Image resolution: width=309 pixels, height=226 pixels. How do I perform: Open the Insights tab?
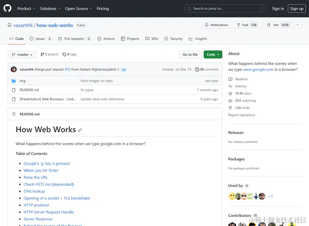[198, 39]
